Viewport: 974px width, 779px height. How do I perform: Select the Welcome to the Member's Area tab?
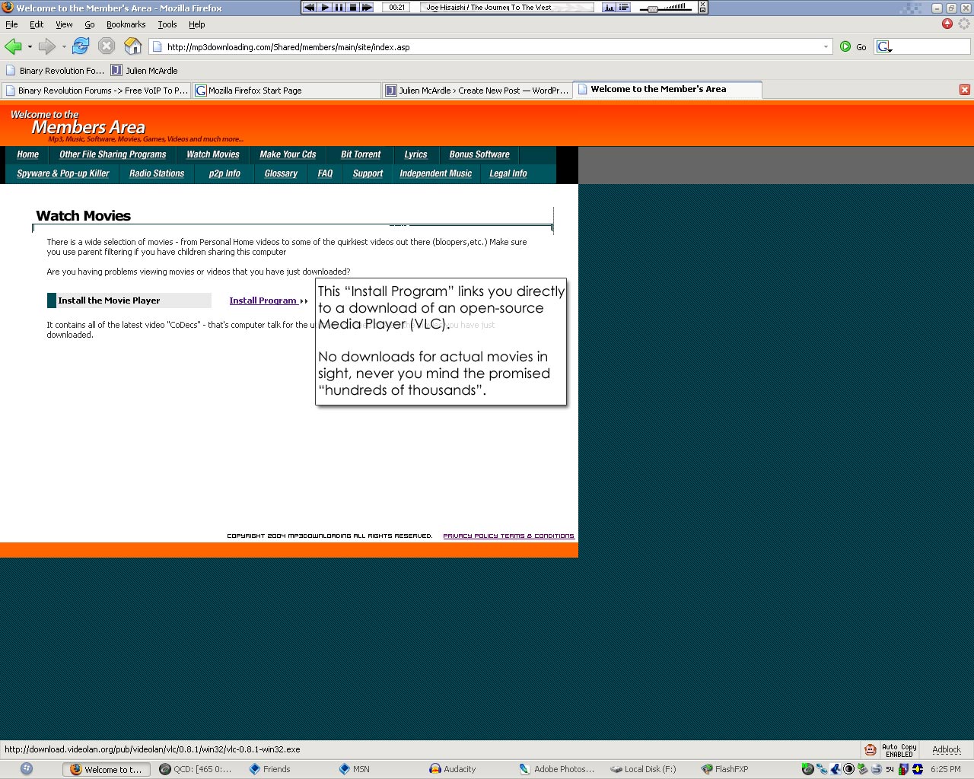point(667,90)
